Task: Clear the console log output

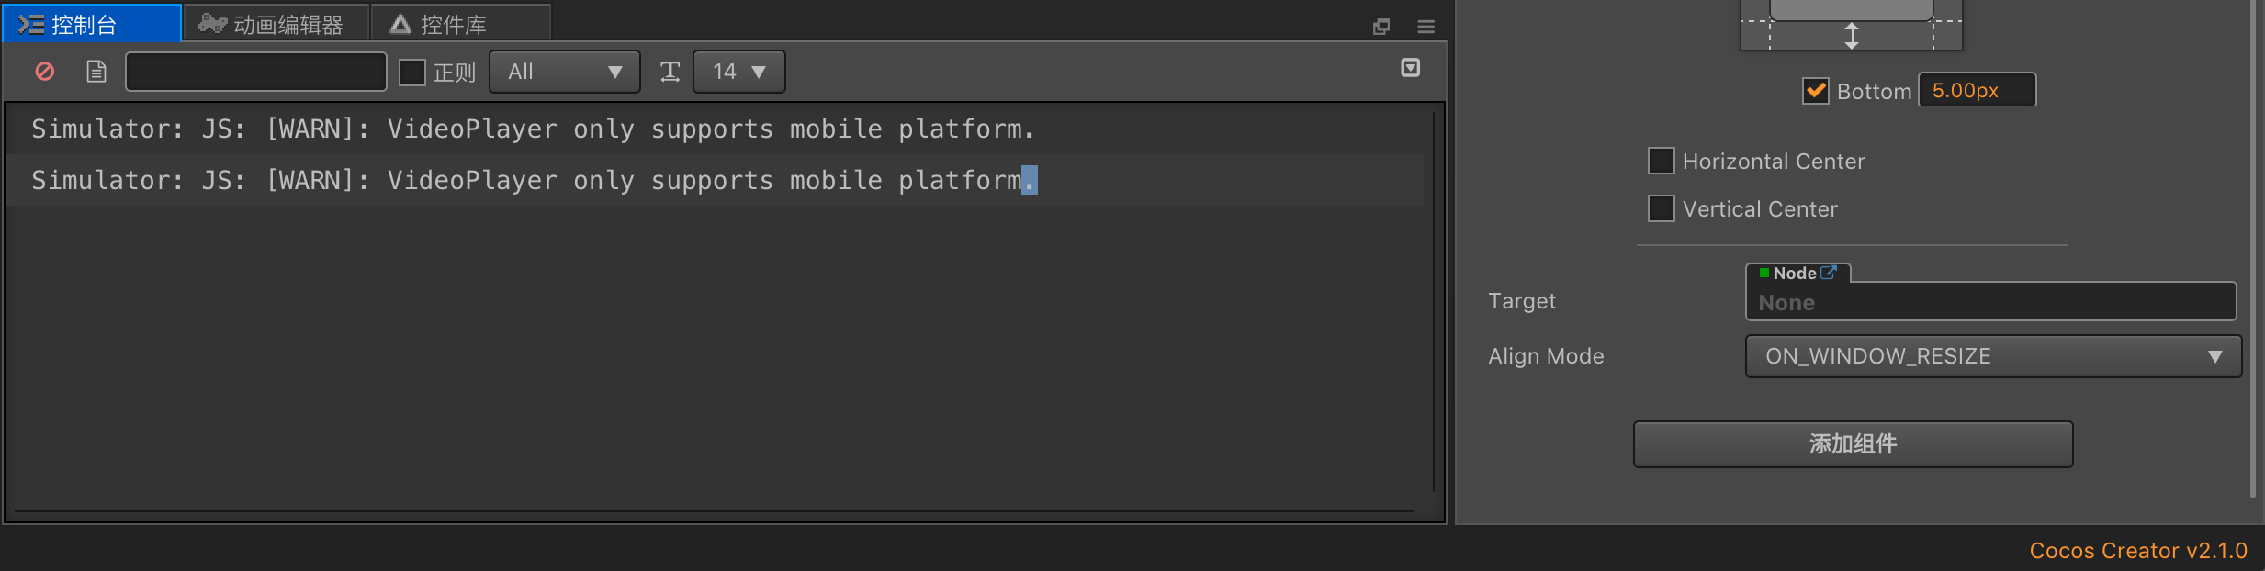Action: (x=44, y=72)
